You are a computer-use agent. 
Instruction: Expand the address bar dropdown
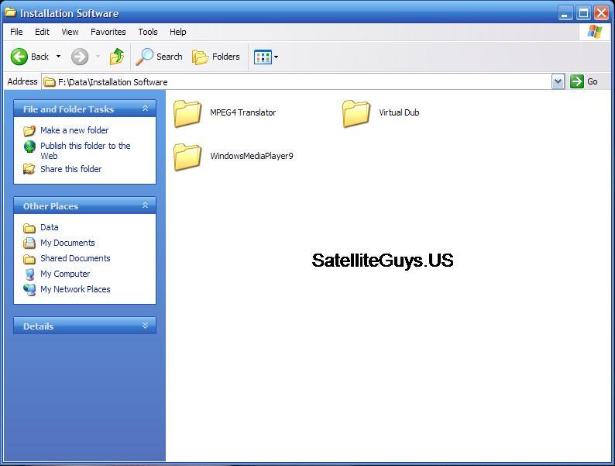558,81
